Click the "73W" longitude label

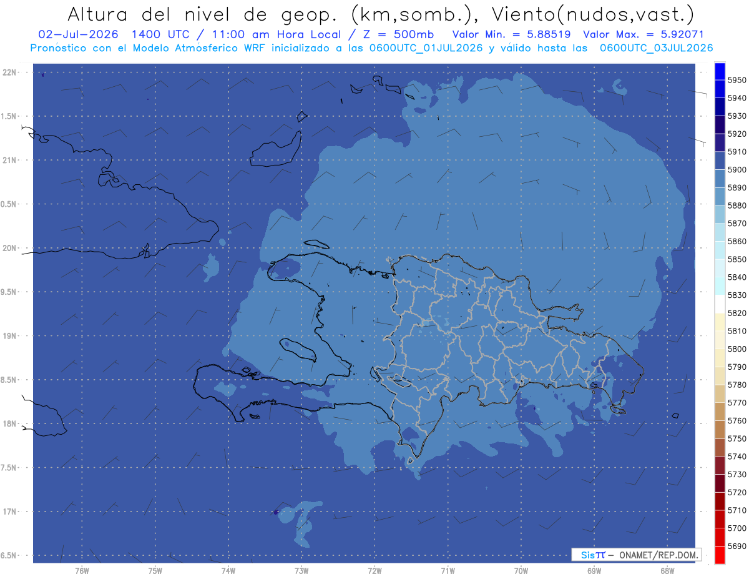[x=301, y=572]
